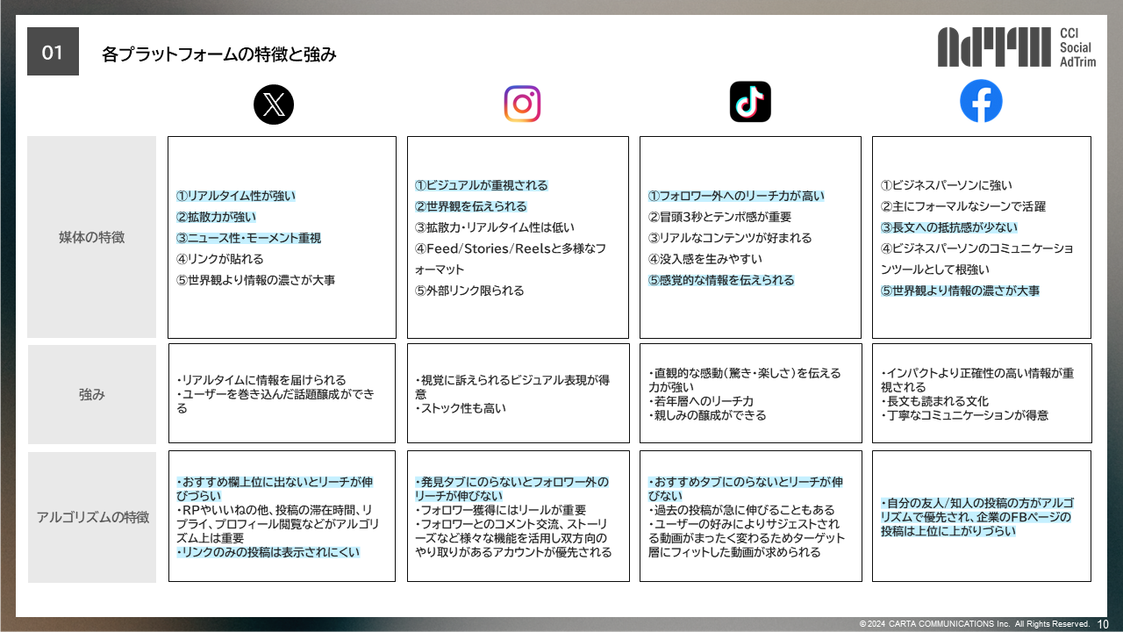Click the text ・ユーザーを巻き込んだ話題醸成ができる
This screenshot has width=1123, height=632.
[275, 401]
